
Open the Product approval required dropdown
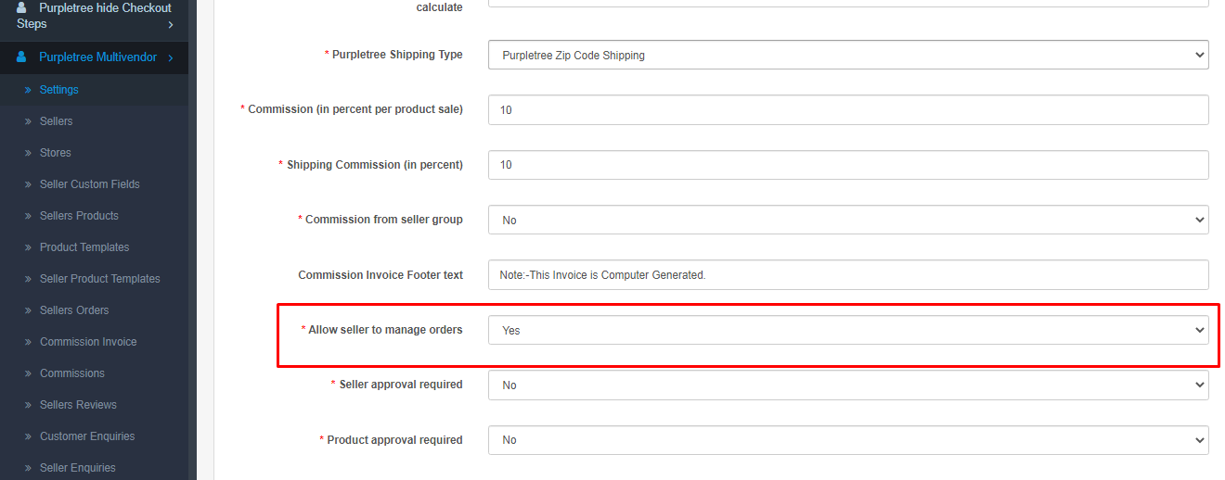848,439
